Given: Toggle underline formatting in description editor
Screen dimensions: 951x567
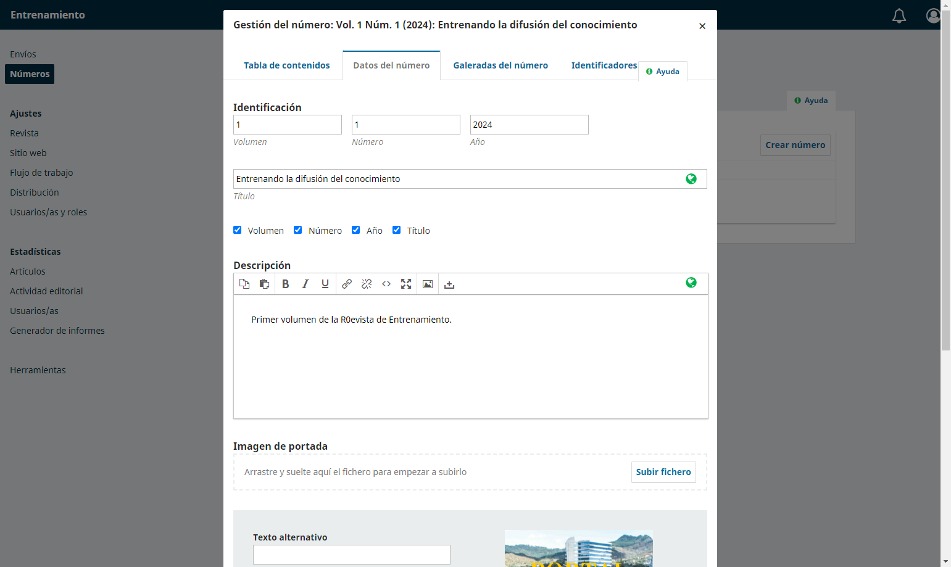Looking at the screenshot, I should pyautogui.click(x=325, y=284).
